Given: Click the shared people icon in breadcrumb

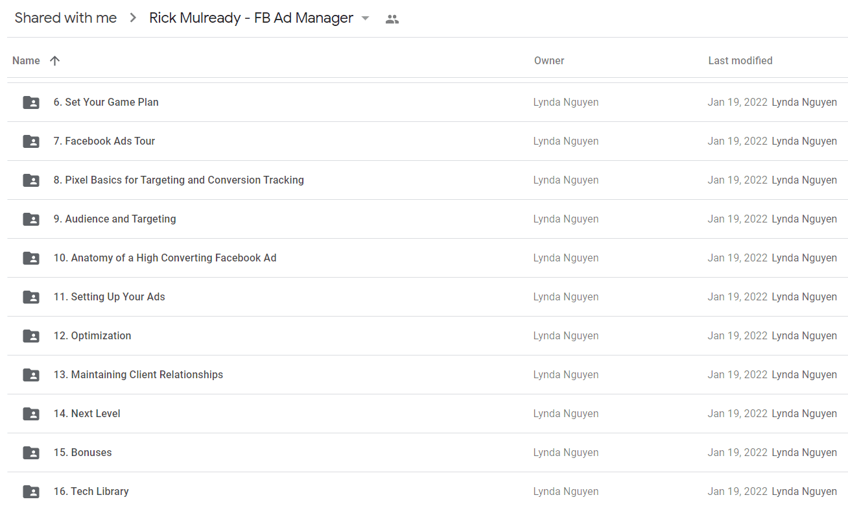Looking at the screenshot, I should (392, 19).
